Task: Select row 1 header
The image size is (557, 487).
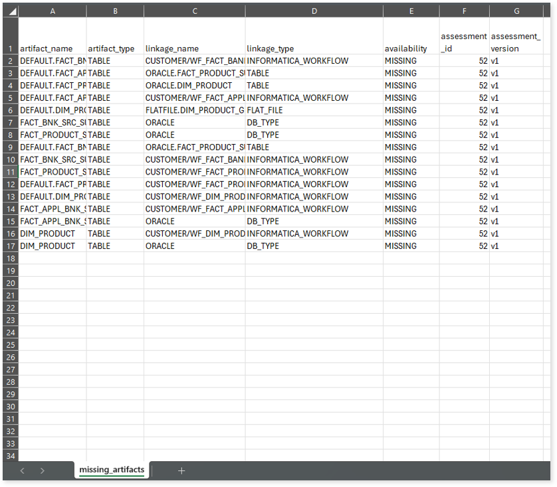Action: click(x=10, y=48)
